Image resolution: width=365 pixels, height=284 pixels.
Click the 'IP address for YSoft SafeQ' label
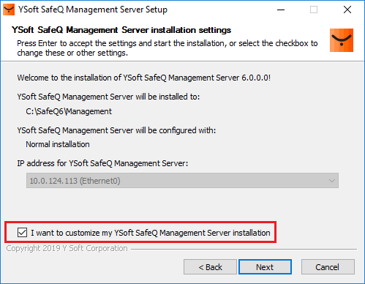click(x=102, y=163)
